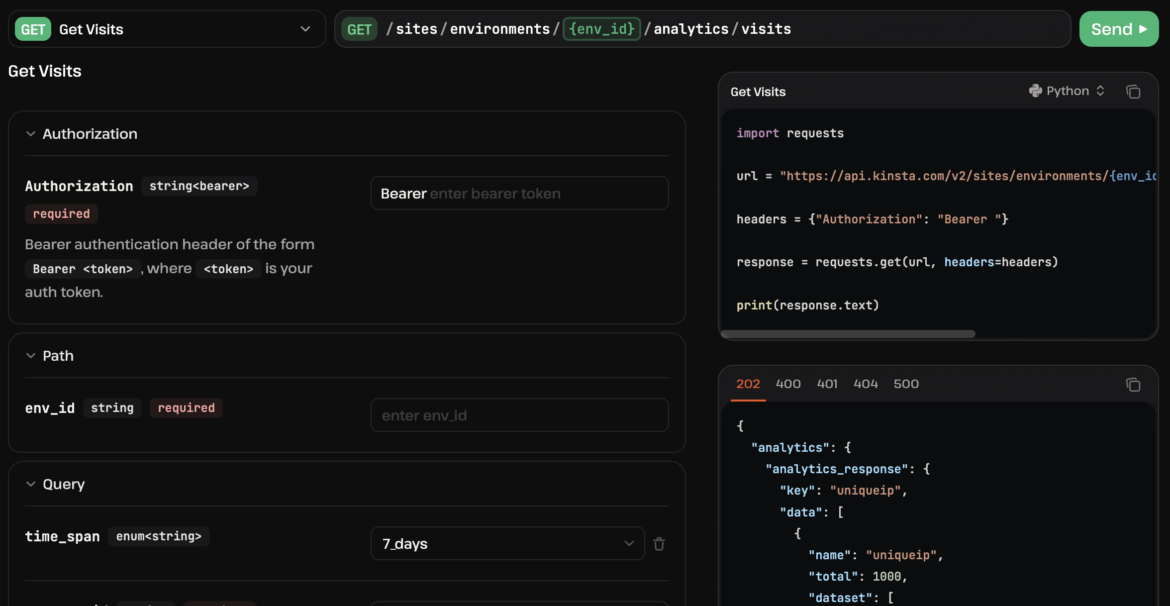Click the print(response.text) code line

point(808,305)
